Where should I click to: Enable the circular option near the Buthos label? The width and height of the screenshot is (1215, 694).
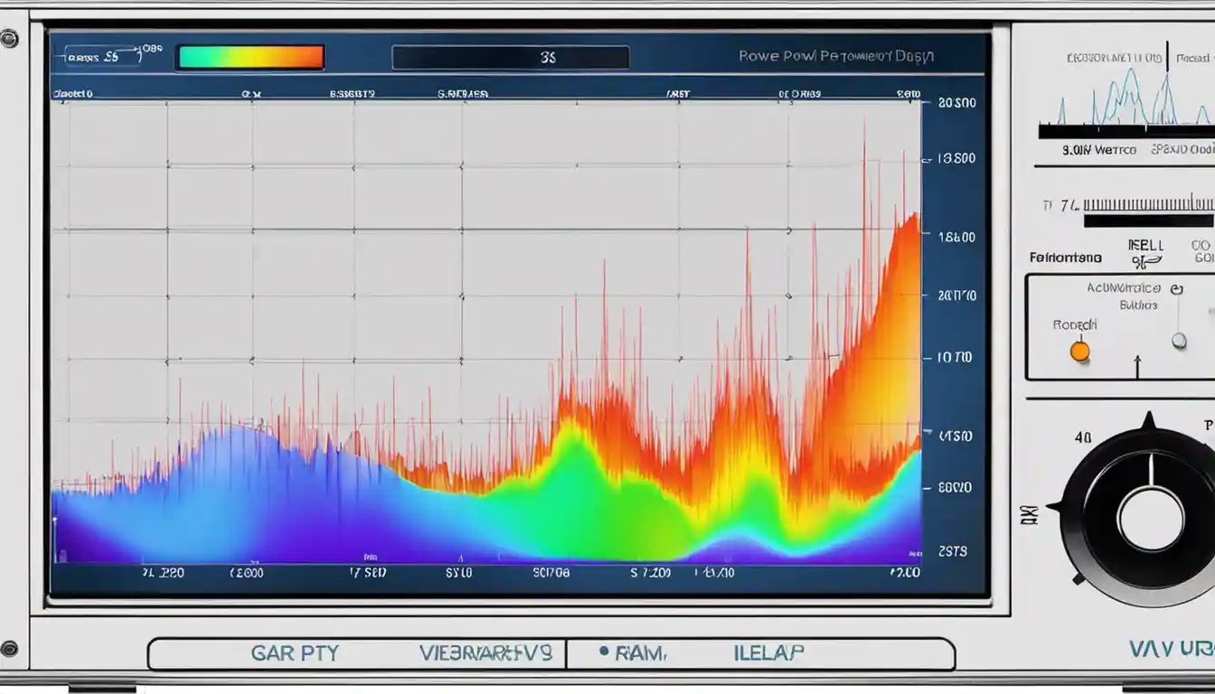tap(1177, 289)
